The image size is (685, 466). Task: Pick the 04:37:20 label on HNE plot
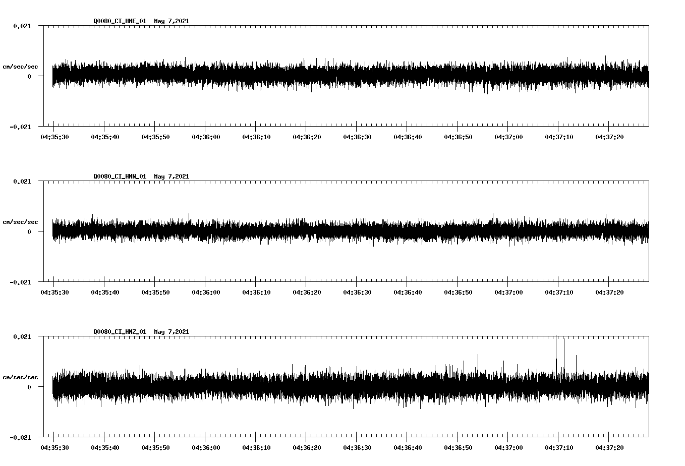(609, 137)
